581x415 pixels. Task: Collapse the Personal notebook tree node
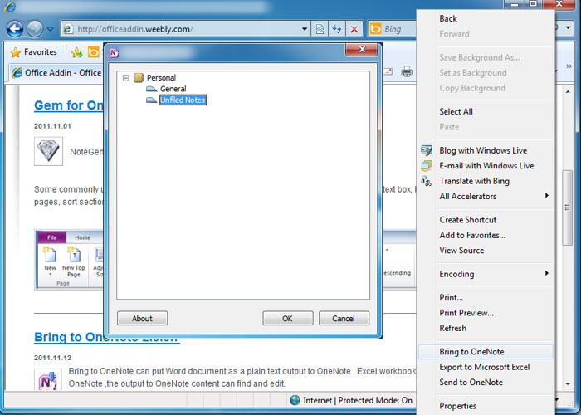click(125, 78)
